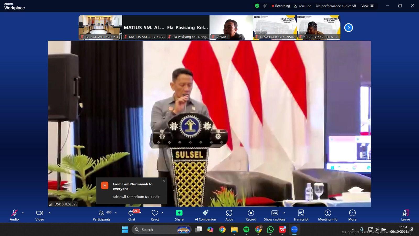Open AI Companion
This screenshot has height=236, width=419.
205,215
